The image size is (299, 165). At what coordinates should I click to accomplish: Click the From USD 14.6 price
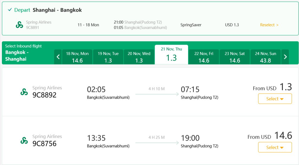click(270, 136)
